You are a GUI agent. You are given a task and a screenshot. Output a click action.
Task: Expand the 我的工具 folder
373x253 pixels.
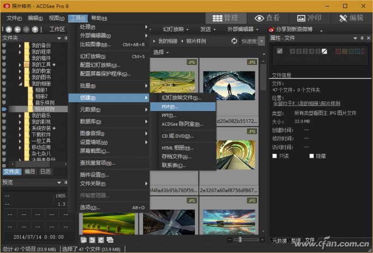point(20,65)
